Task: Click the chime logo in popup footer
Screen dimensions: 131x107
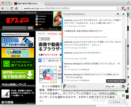Action: point(70,86)
